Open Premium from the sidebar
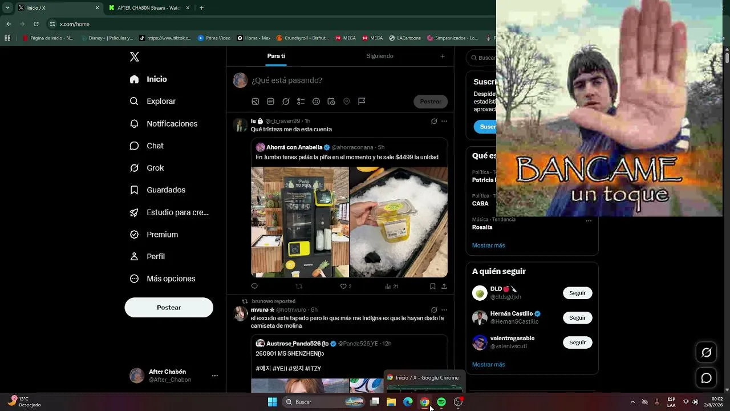Image resolution: width=730 pixels, height=411 pixels. click(153, 234)
